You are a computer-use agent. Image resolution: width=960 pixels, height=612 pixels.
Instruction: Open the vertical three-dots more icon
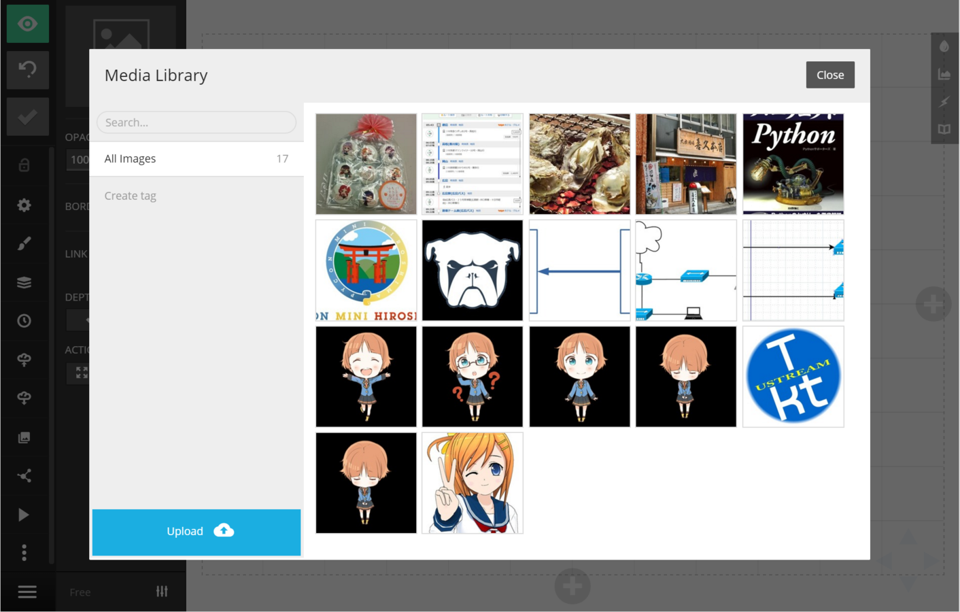coord(24,552)
